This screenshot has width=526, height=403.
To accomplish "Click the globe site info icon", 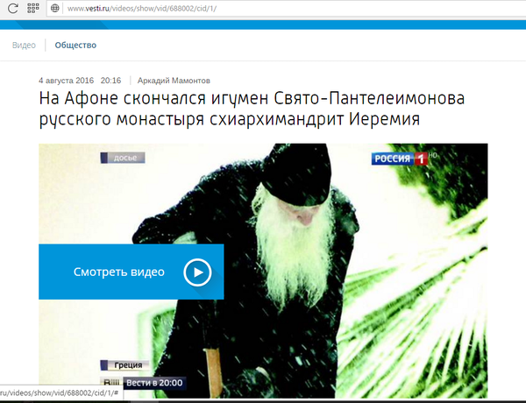I will click(x=55, y=8).
